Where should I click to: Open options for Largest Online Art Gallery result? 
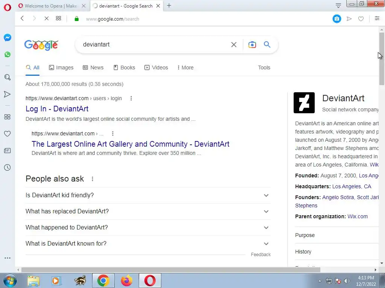113,133
